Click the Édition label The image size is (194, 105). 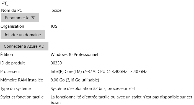7,54
